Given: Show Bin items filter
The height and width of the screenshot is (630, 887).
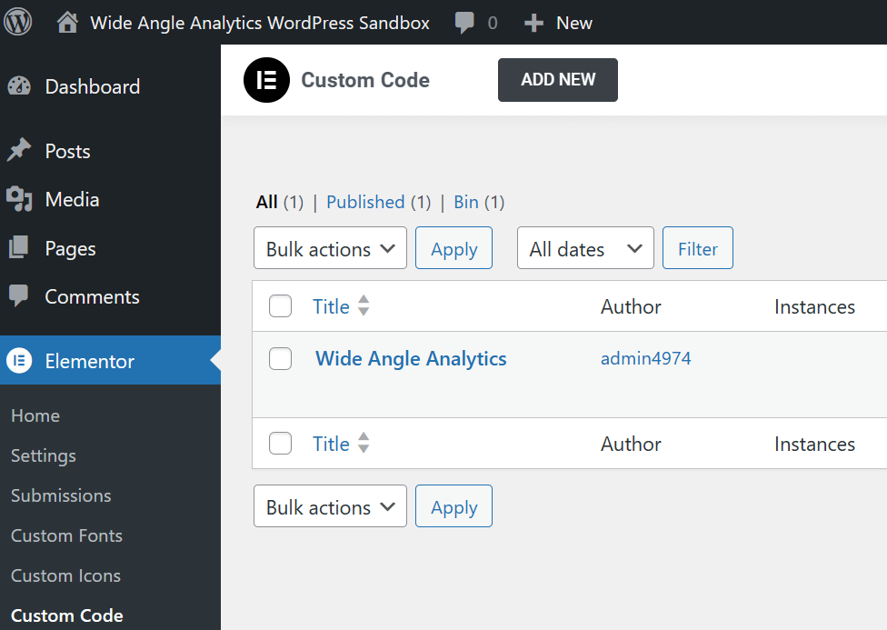Looking at the screenshot, I should [466, 202].
